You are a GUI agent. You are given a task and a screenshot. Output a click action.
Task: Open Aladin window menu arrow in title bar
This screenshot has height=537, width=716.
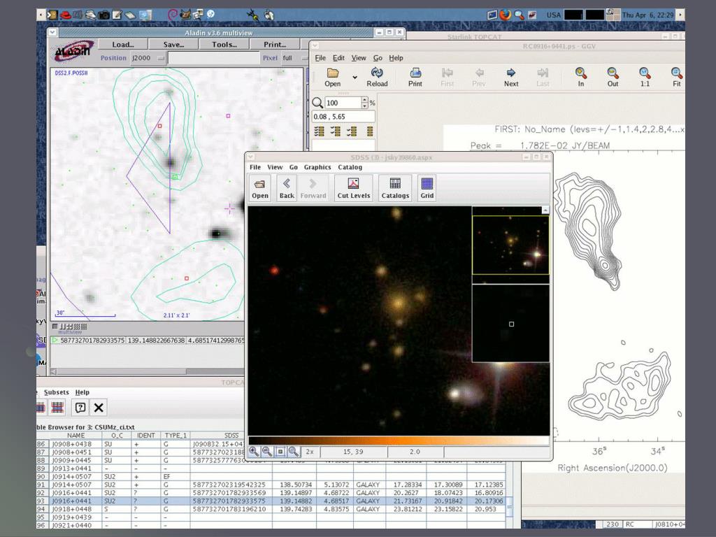tap(52, 32)
